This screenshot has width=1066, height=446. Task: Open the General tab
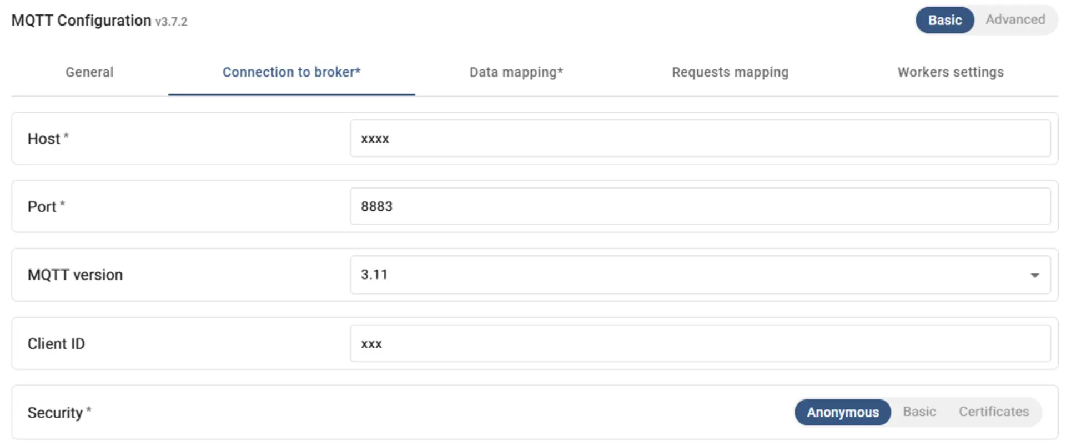[89, 72]
